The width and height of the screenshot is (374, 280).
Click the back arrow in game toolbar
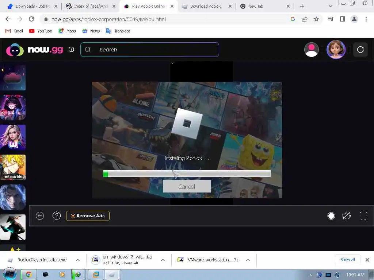(40, 216)
